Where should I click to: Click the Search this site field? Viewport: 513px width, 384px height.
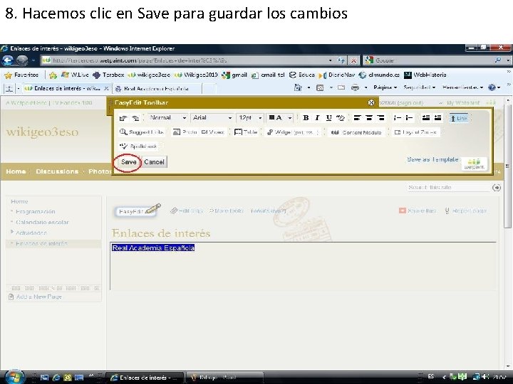tap(448, 188)
